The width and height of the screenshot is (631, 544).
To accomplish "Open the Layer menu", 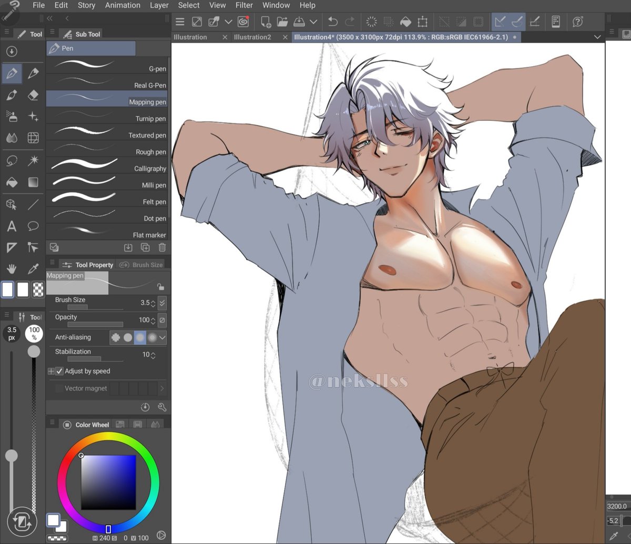I will (x=159, y=5).
